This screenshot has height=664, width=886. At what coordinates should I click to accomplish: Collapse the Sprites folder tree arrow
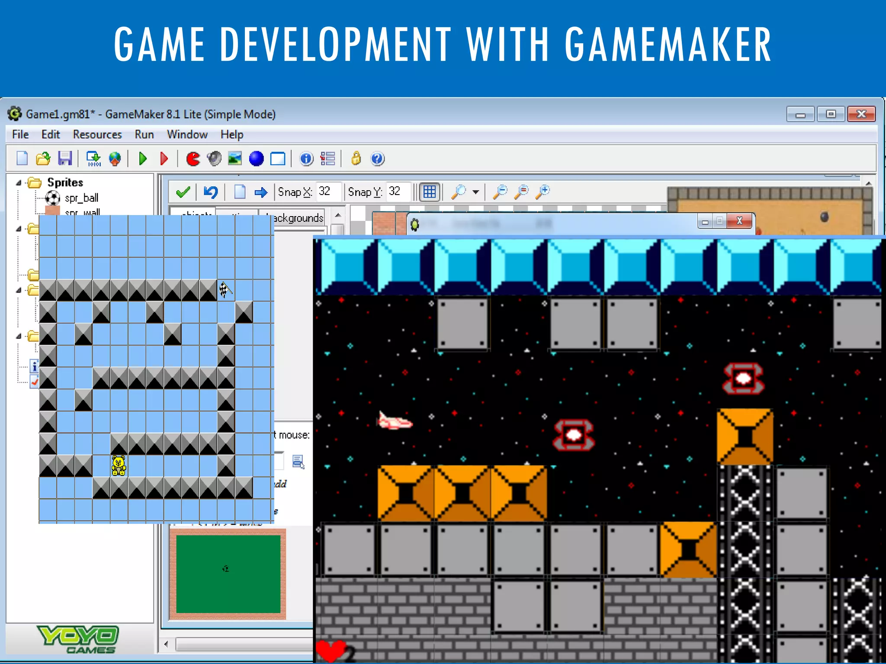click(19, 183)
